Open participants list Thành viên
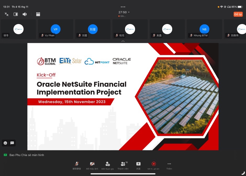Screen dimensions: 246x176 (x=123, y=166)
